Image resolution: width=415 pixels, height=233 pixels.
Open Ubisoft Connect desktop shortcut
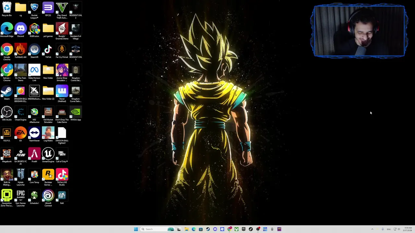[x=48, y=198]
